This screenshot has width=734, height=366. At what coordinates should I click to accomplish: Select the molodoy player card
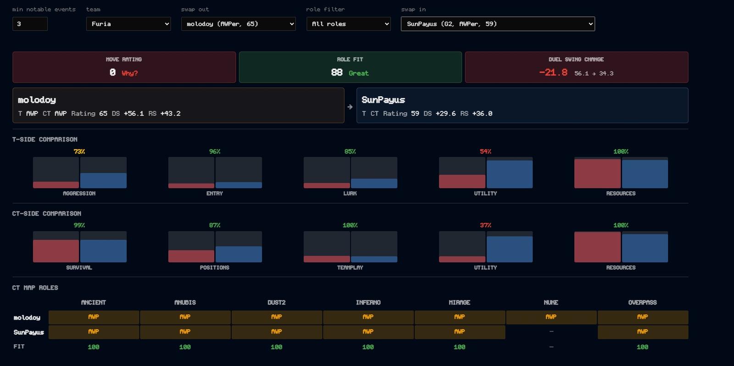[x=178, y=105]
